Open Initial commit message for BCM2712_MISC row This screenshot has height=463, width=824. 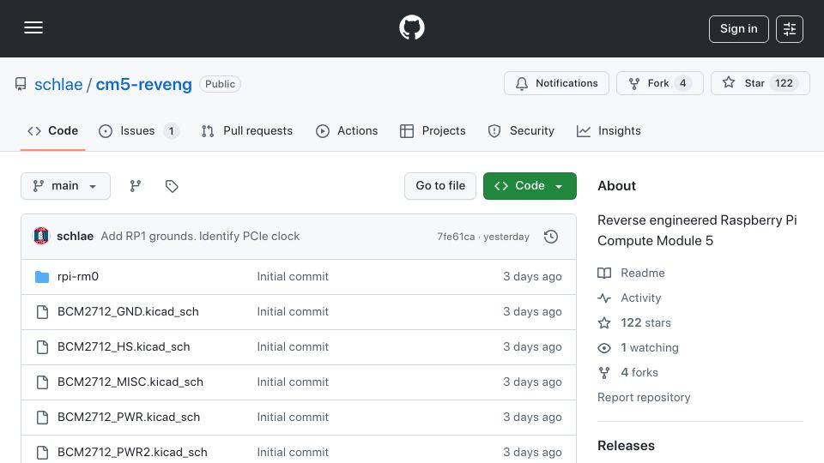(x=293, y=382)
